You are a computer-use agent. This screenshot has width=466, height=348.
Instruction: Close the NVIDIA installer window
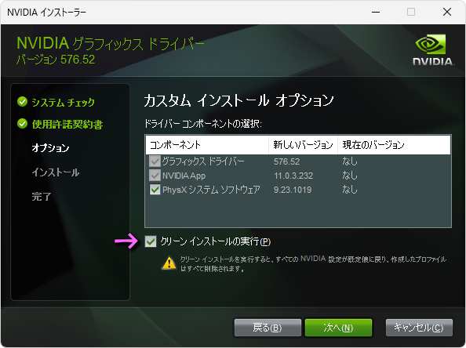pyautogui.click(x=447, y=13)
